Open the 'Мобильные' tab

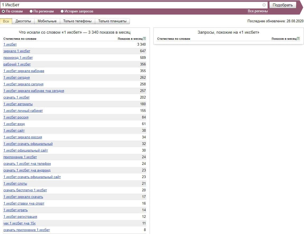point(47,21)
